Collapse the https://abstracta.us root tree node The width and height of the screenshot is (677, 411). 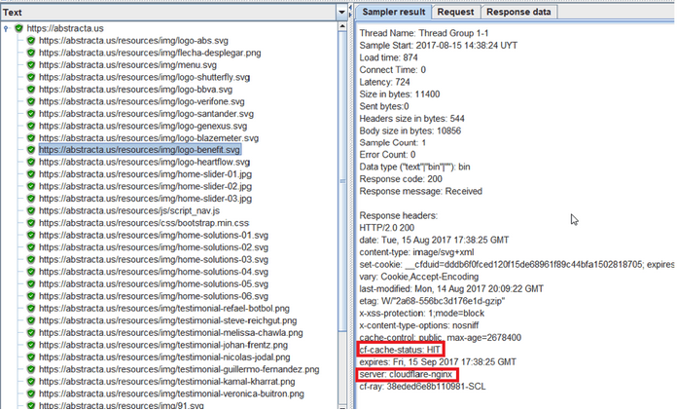pyautogui.click(x=7, y=29)
